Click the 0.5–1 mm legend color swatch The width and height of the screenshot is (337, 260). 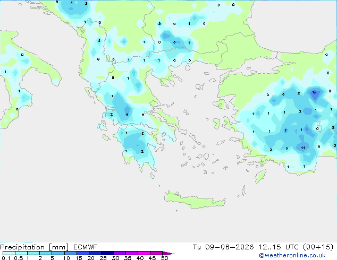pos(21,253)
